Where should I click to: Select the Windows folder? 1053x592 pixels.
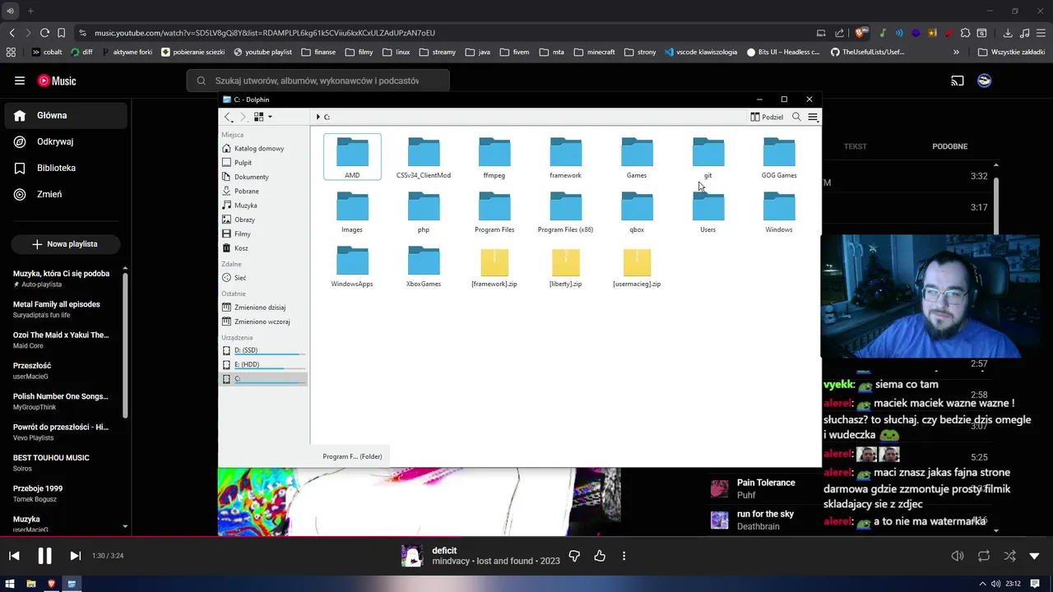779,210
